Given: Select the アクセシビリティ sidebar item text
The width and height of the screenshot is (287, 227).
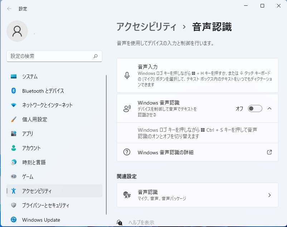Looking at the screenshot, I should (x=37, y=191).
